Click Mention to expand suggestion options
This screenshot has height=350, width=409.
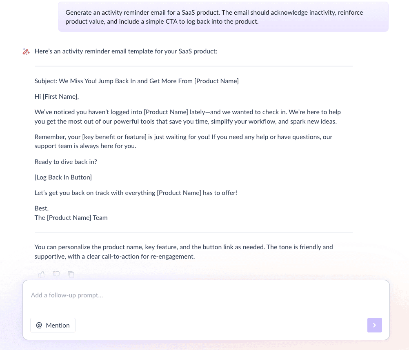tap(58, 325)
